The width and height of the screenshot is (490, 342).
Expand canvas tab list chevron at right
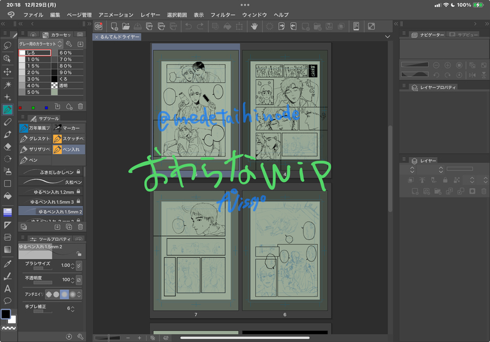click(388, 37)
